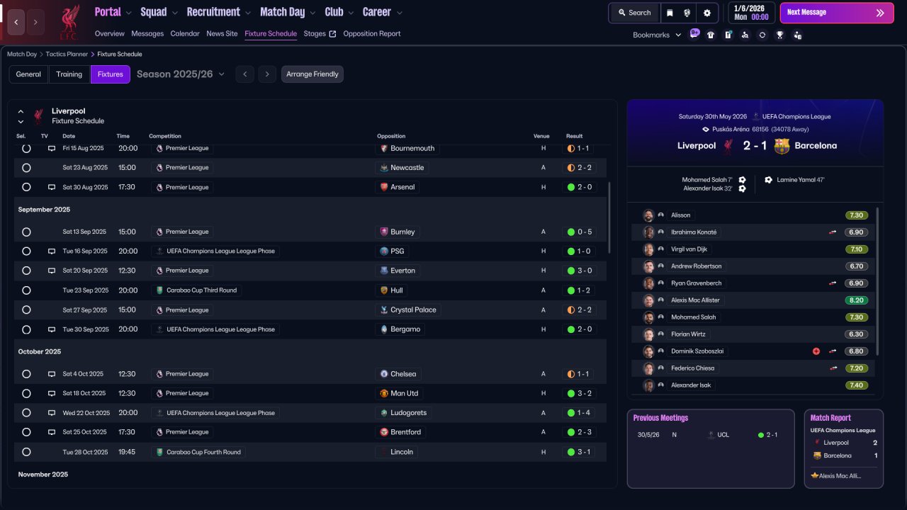Click Alexis Mac Allister's 8.20 rating
Viewport: 907px width, 510px height.
857,300
